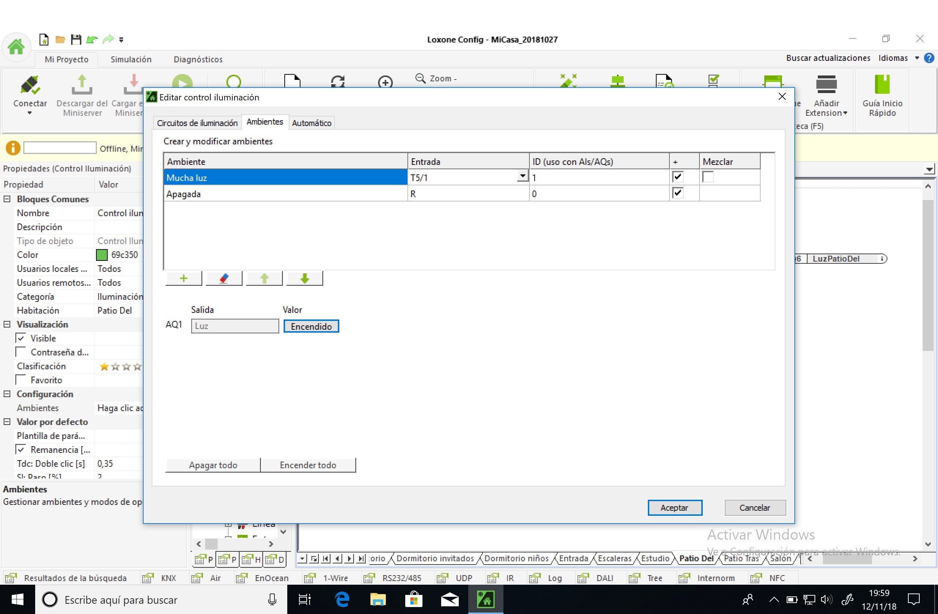Click the Aceptar button

pyautogui.click(x=674, y=507)
